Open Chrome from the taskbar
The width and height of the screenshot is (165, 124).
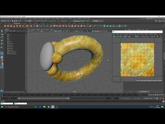[48, 107]
